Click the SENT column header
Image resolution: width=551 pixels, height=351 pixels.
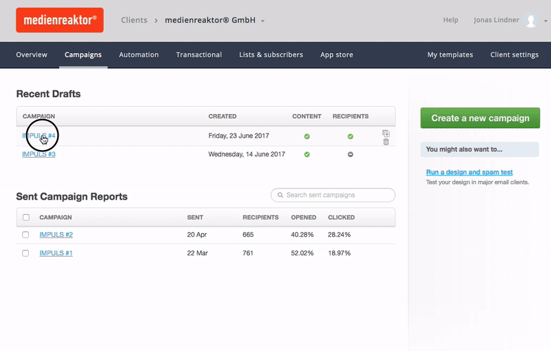pyautogui.click(x=195, y=217)
